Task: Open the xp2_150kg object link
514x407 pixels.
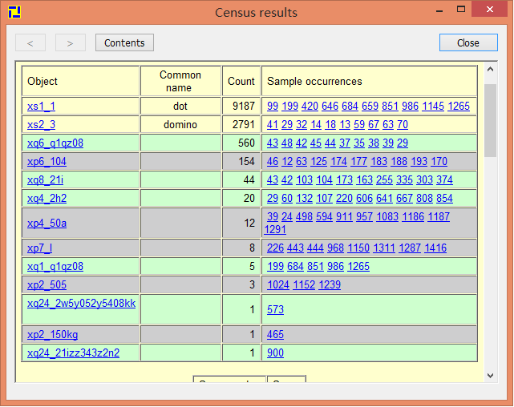Action: point(52,334)
